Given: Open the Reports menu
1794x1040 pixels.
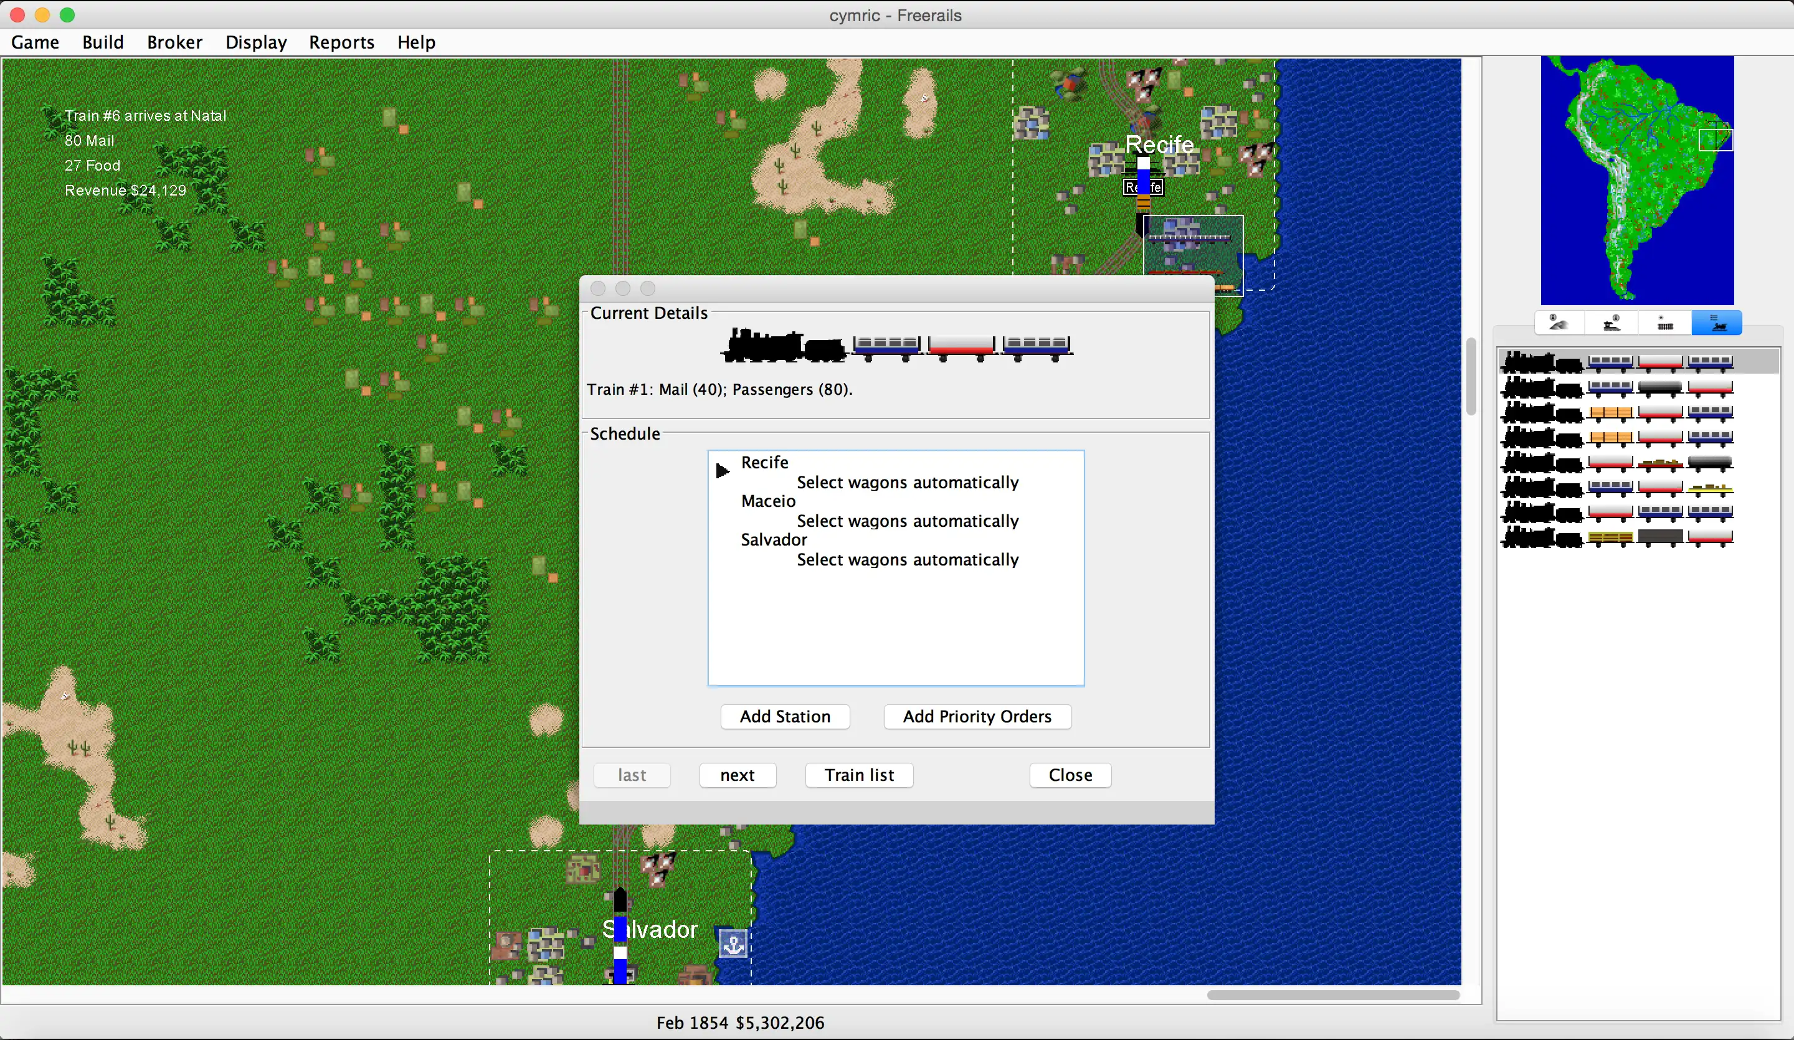Looking at the screenshot, I should [x=341, y=41].
